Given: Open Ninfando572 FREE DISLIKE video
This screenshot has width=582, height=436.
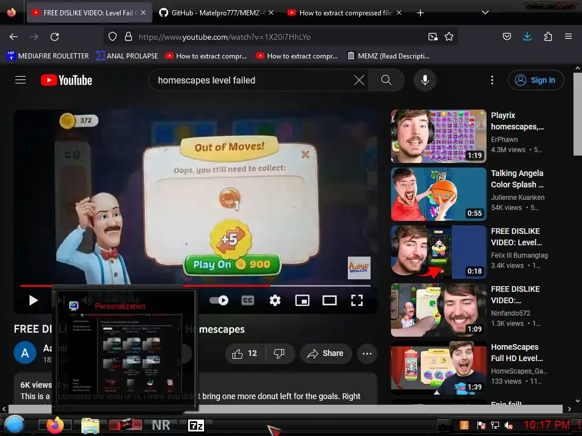Looking at the screenshot, I should click(438, 309).
